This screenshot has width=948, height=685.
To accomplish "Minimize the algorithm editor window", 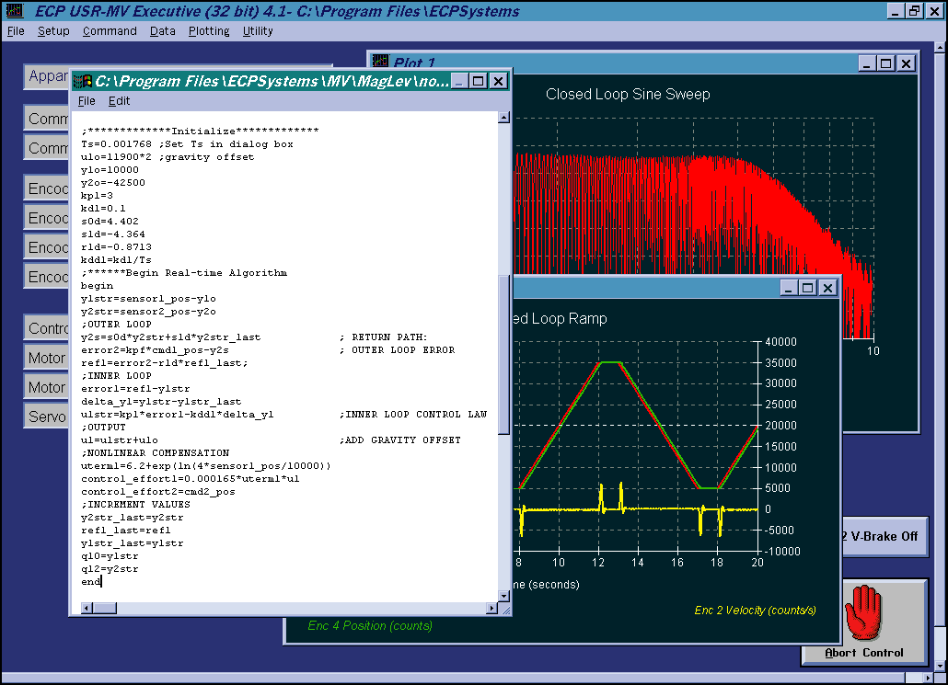I will point(459,81).
